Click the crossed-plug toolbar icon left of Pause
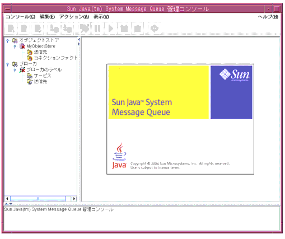 pos(85,29)
